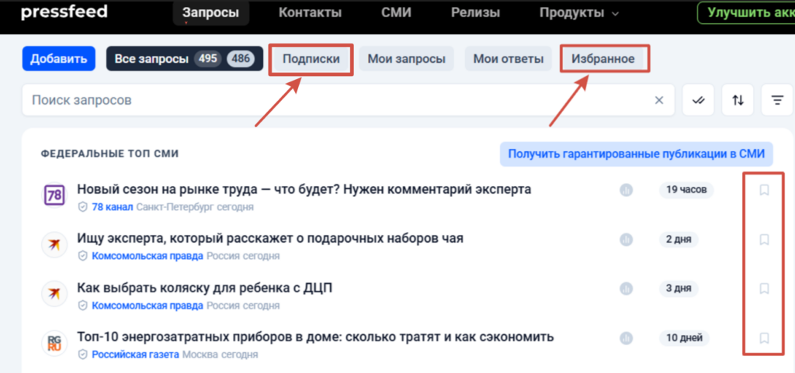Viewport: 795px width, 373px height.
Task: Click the RG.RU logo icon
Action: 54,343
